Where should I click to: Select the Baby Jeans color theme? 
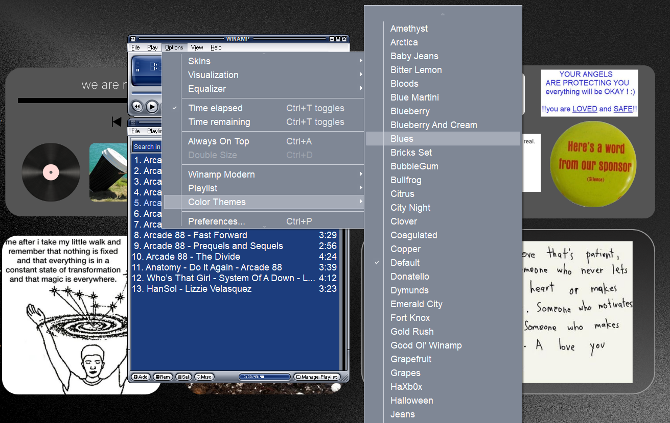(x=443, y=56)
